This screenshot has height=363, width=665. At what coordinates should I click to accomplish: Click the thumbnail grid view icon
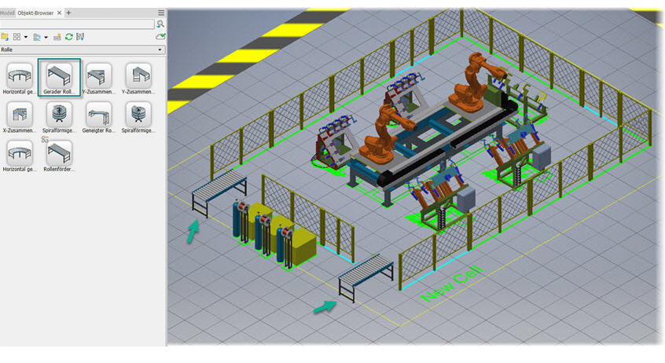tap(17, 37)
